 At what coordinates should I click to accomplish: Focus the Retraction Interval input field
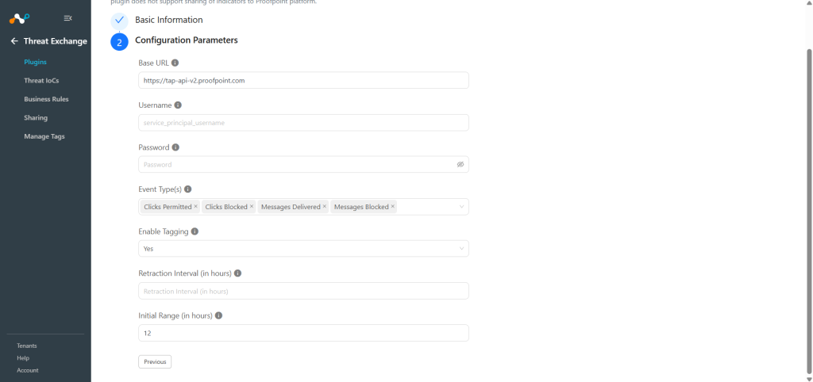click(x=303, y=291)
